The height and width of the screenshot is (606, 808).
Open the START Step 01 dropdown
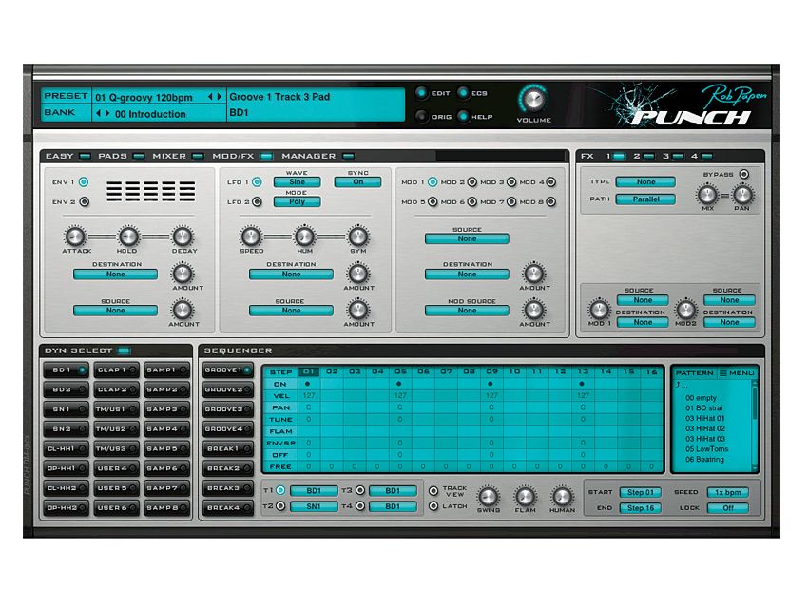640,493
